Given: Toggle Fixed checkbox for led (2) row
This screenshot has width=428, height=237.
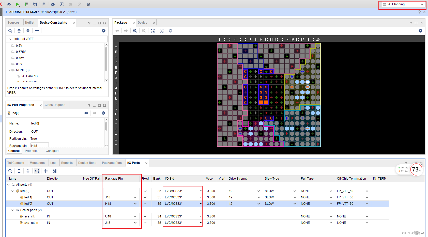Looking at the screenshot, I should click(145, 191).
